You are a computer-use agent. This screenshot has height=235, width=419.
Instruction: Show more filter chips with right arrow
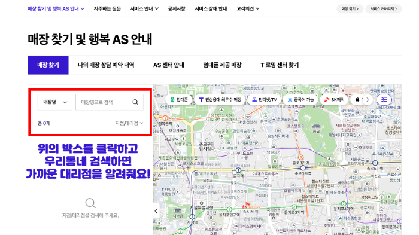368,100
